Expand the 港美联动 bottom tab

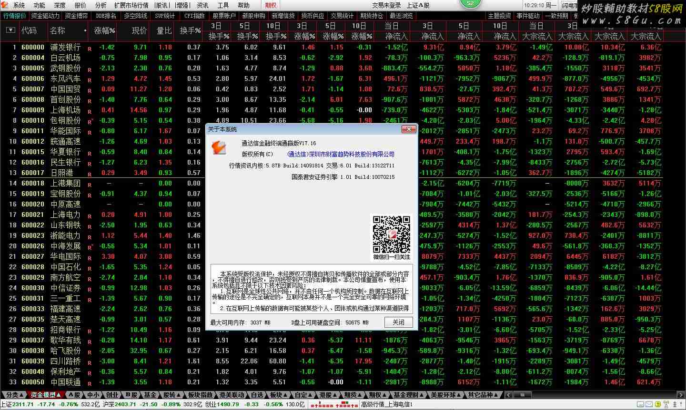point(231,395)
